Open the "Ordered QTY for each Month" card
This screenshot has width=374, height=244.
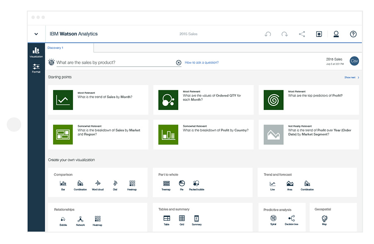pos(203,100)
